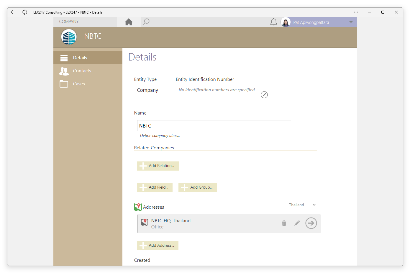The width and height of the screenshot is (410, 273).
Task: Click the Company entity type value
Action: [147, 90]
